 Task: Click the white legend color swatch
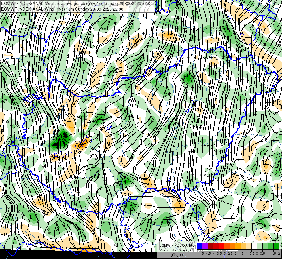[254, 246]
